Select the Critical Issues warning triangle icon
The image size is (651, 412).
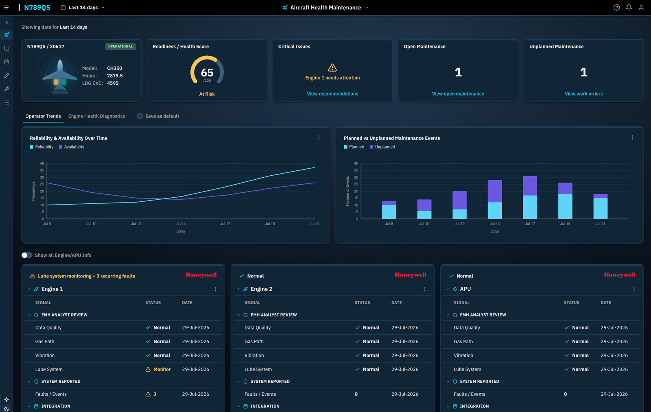[332, 68]
